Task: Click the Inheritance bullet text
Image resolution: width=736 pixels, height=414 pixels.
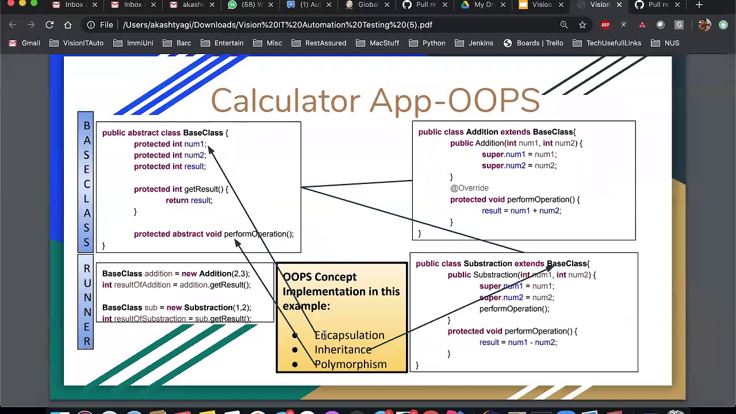Action: point(343,350)
